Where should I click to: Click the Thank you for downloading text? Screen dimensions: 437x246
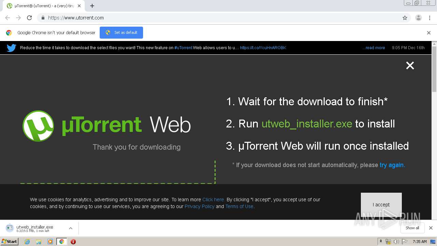(137, 147)
